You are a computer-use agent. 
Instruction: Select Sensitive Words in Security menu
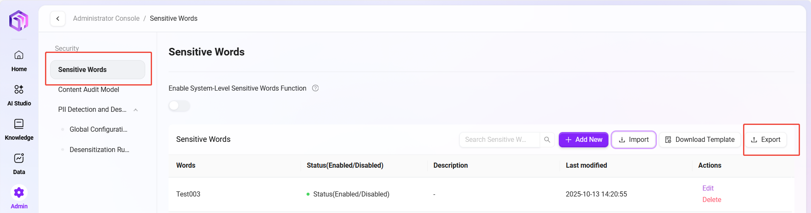(x=98, y=69)
